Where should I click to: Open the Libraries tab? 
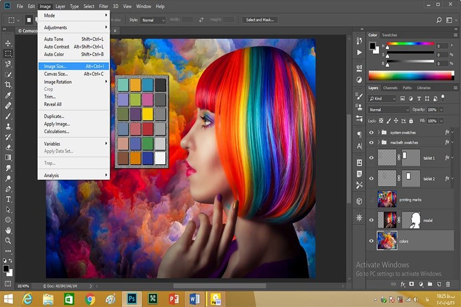(x=424, y=88)
